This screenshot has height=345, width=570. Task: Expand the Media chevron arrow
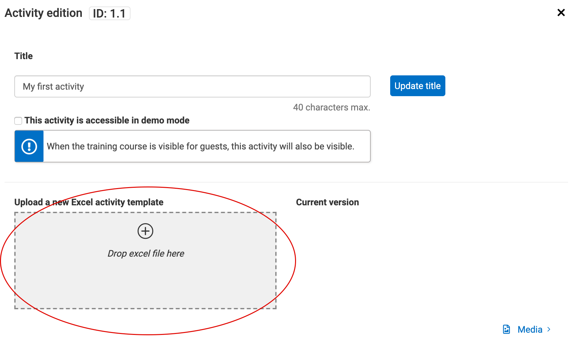[549, 329]
